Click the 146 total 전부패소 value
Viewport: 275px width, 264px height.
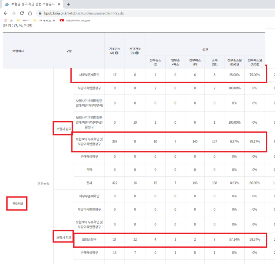click(195, 183)
